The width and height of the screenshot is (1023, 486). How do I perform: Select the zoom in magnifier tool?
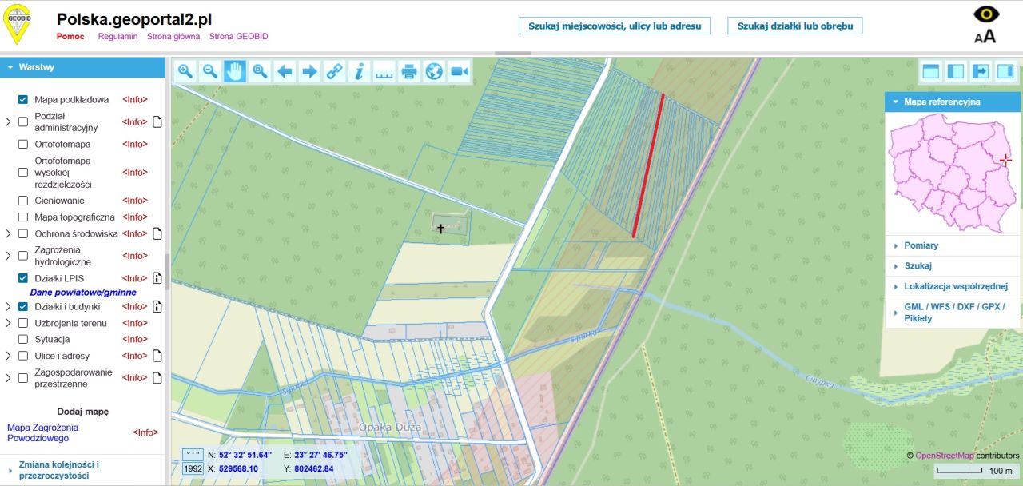tap(185, 71)
